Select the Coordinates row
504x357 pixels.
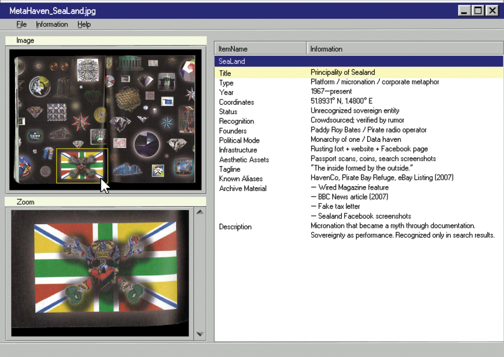358,102
